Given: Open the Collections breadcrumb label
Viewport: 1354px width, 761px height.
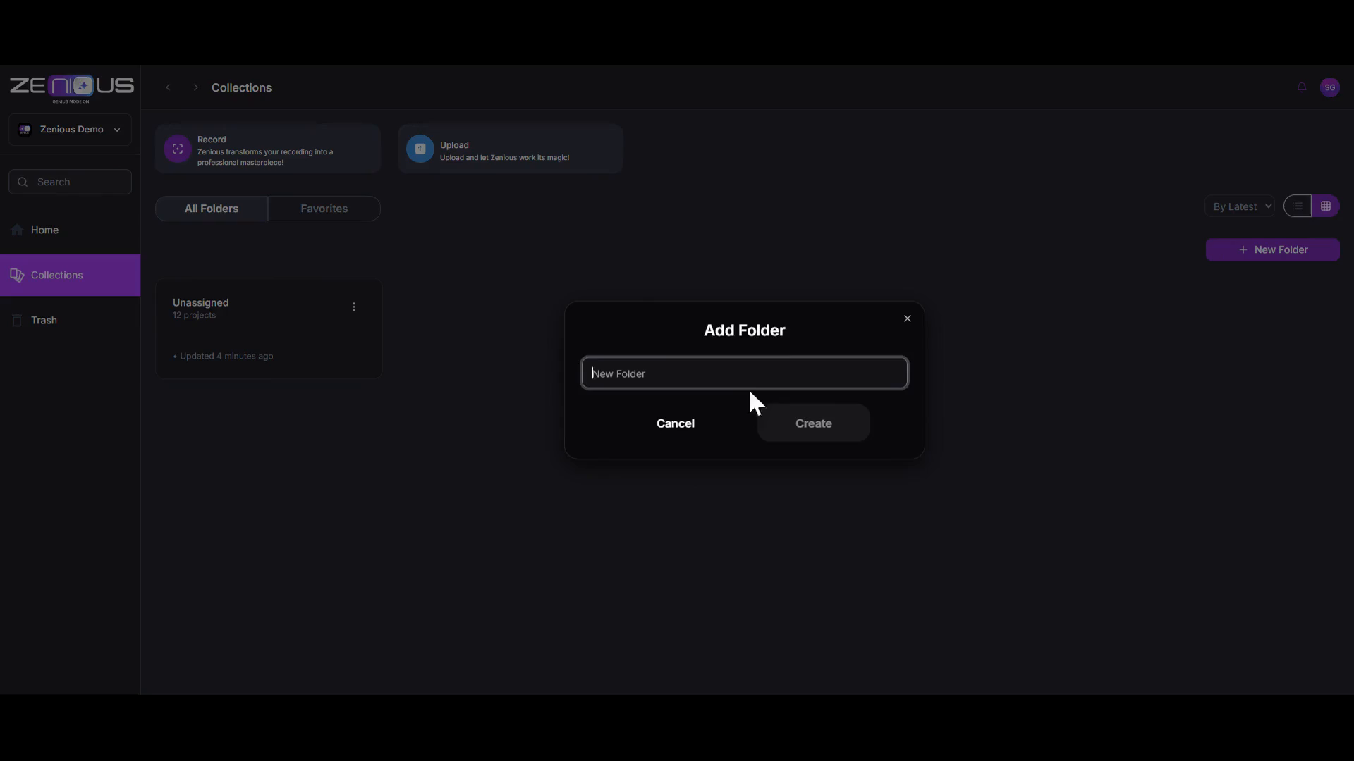Looking at the screenshot, I should pos(241,87).
